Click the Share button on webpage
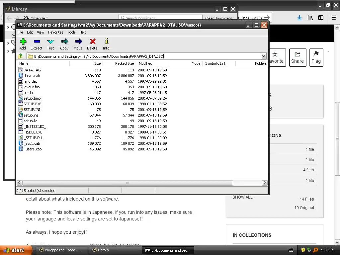 (297, 57)
